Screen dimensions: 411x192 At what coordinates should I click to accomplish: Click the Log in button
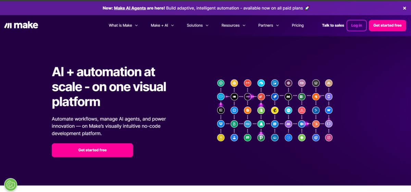tap(357, 26)
